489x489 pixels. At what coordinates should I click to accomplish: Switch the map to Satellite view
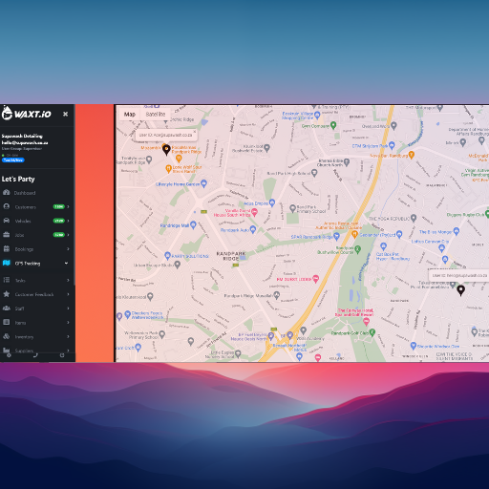[156, 114]
